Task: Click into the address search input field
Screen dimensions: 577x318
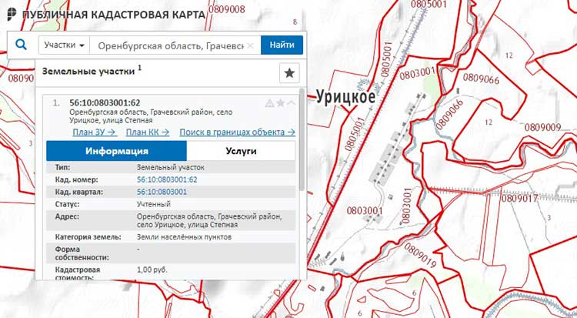Action: pos(172,45)
